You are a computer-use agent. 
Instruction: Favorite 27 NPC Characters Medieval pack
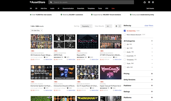click(120, 36)
